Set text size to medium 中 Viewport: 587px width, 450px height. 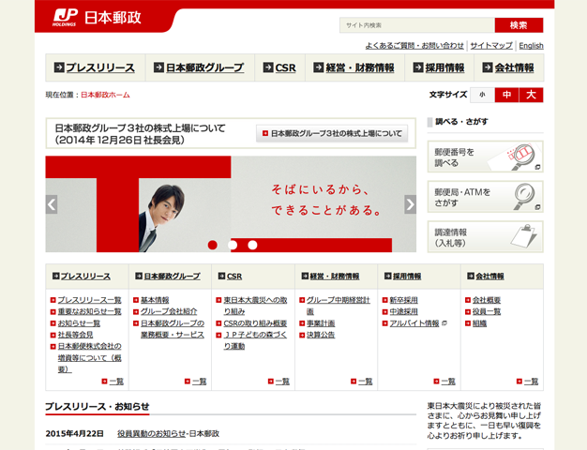[507, 95]
